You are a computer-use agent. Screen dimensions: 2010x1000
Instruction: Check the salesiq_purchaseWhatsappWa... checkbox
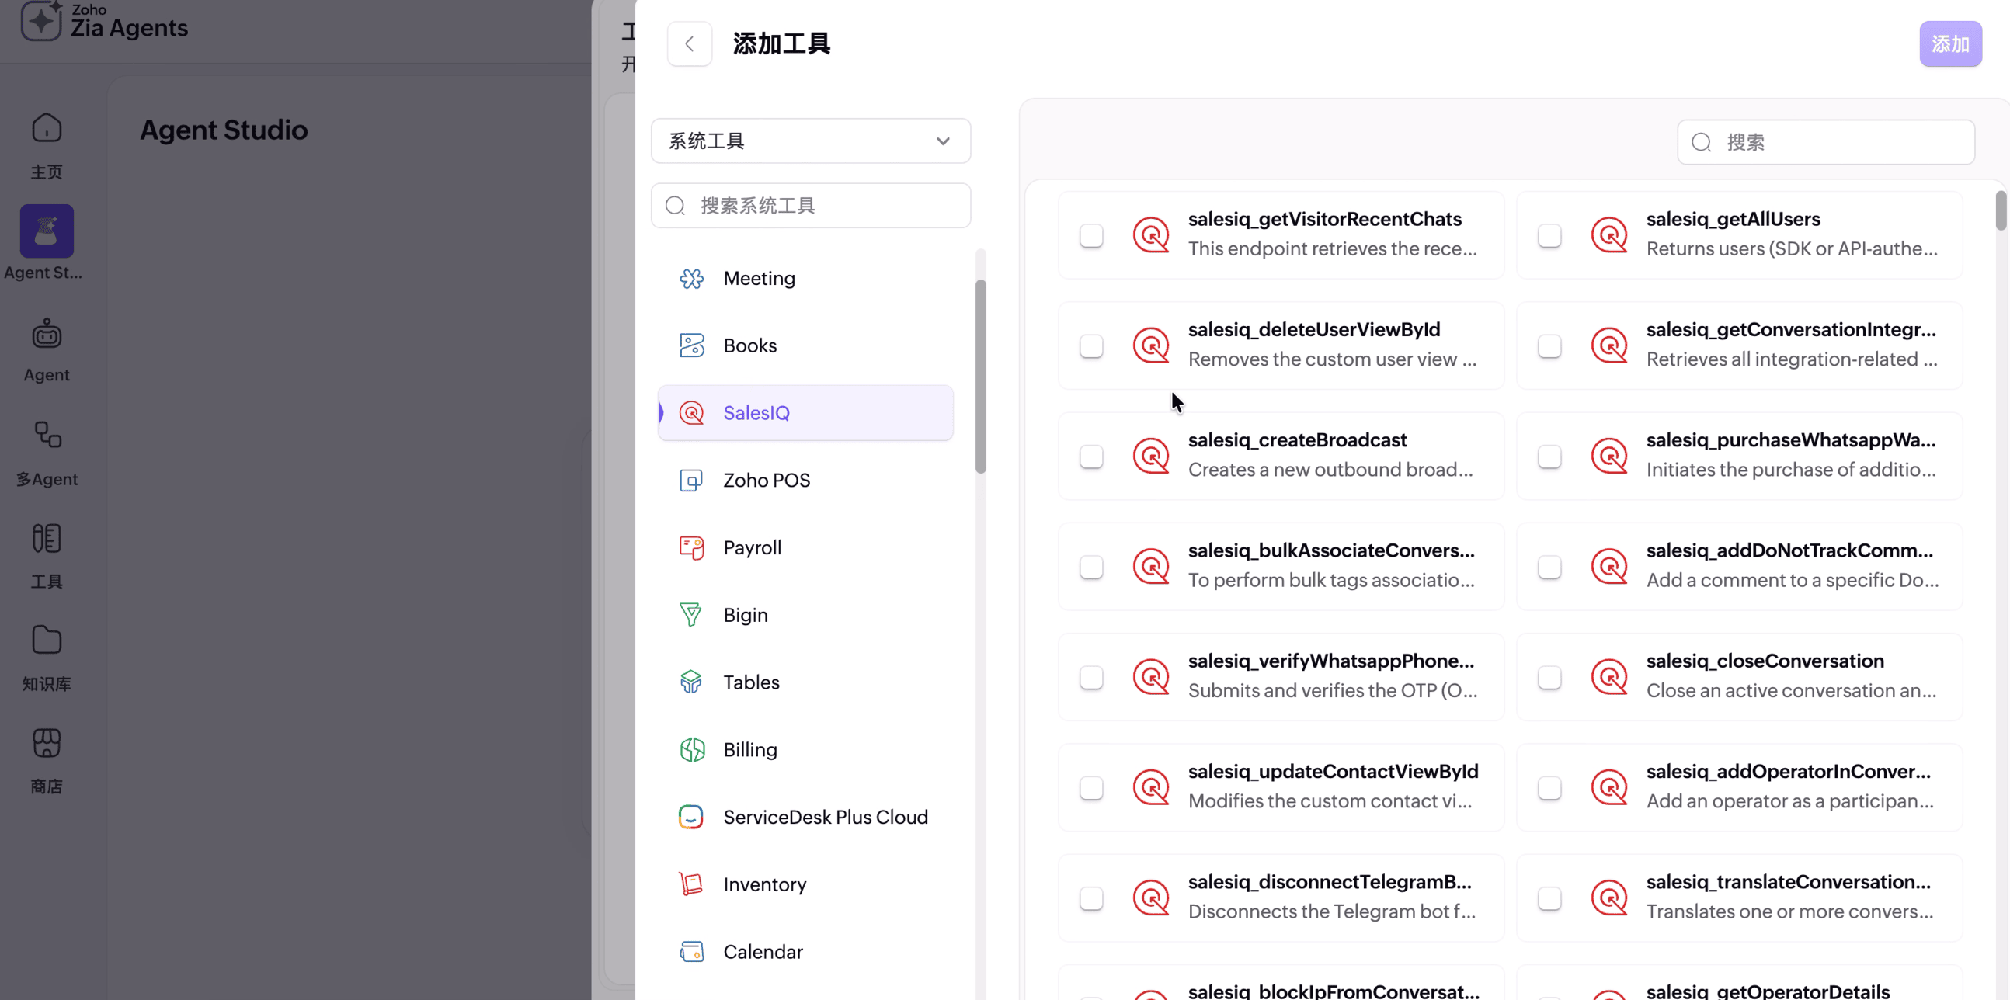point(1549,457)
